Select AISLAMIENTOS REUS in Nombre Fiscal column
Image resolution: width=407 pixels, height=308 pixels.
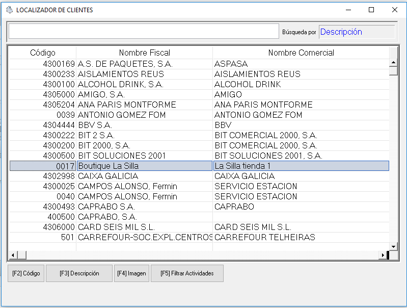(x=145, y=74)
